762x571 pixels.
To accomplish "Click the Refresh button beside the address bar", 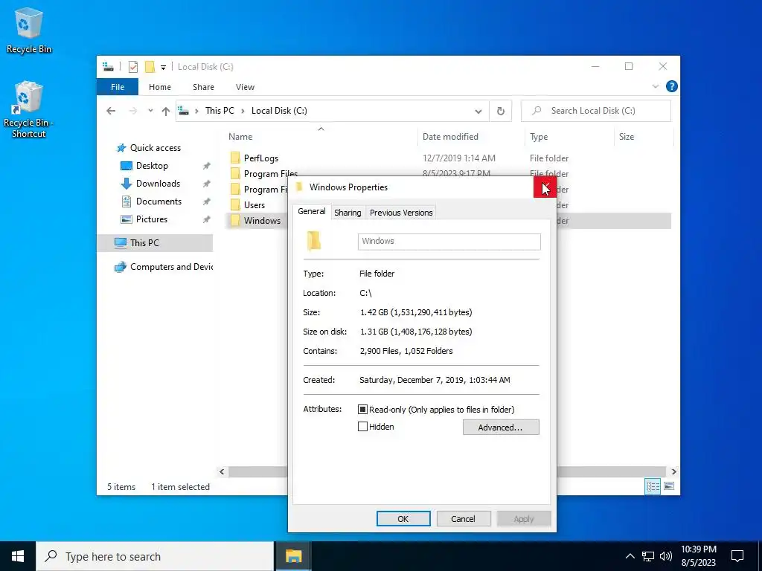I will (501, 112).
